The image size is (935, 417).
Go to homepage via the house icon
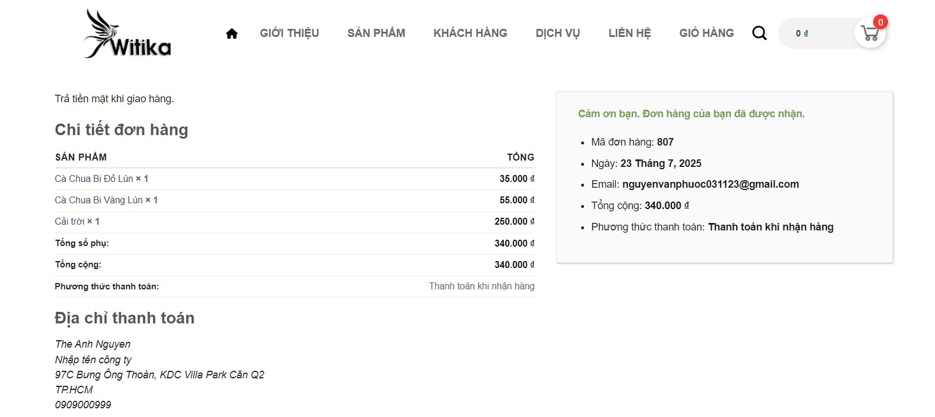[x=232, y=33]
